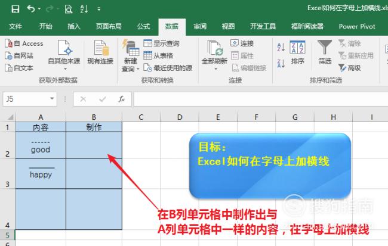388x246 pixels.
Task: Click into the formula bar input
Action: click(261, 99)
